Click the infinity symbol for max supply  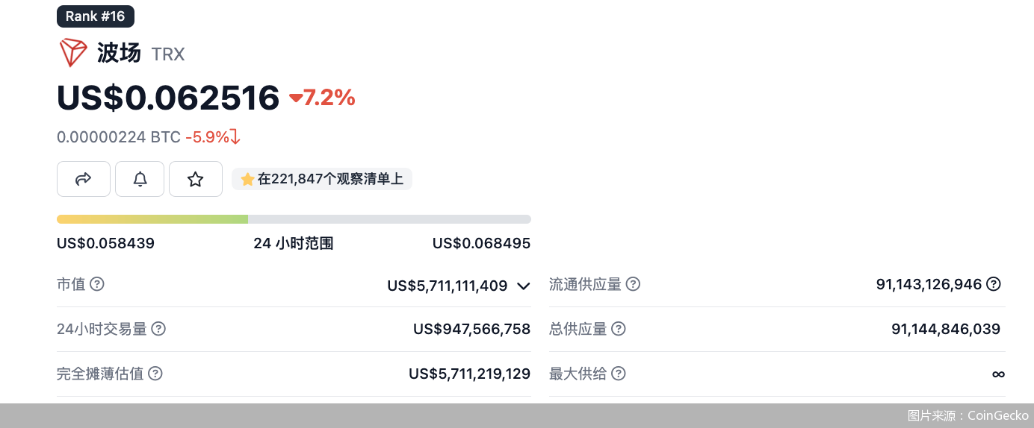click(x=998, y=374)
